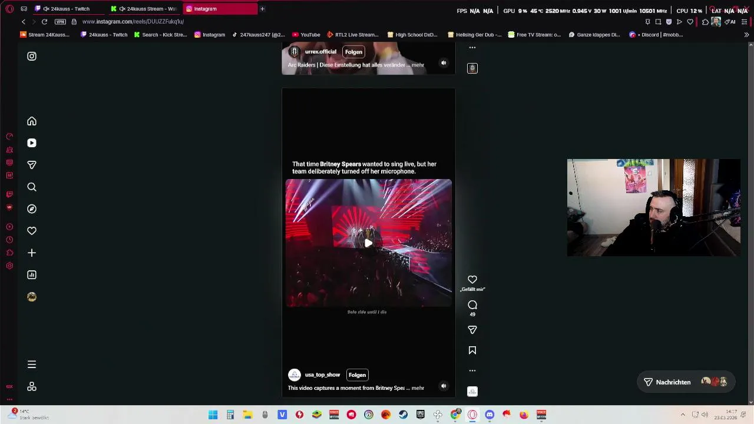Open Opera AI assistant in toolbar

[730, 22]
